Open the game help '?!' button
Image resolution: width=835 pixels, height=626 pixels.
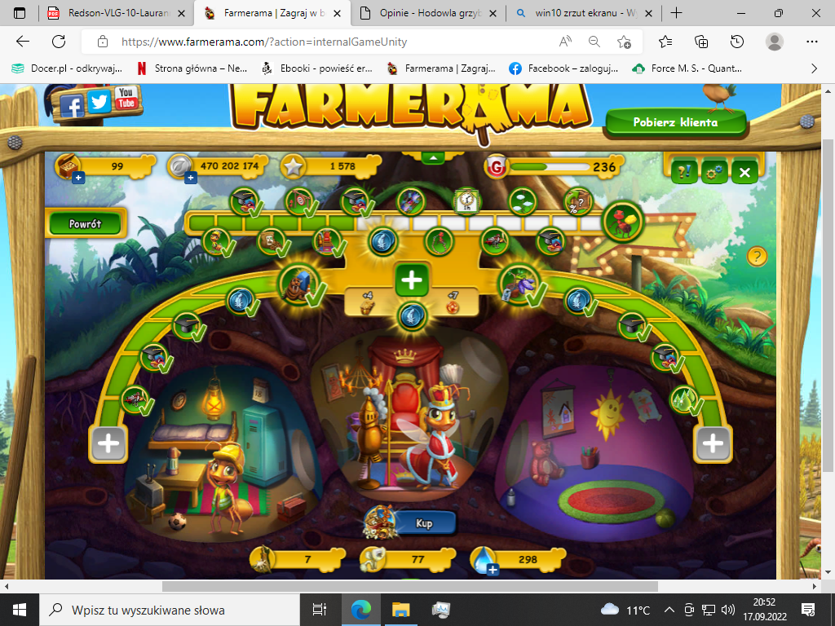[684, 172]
